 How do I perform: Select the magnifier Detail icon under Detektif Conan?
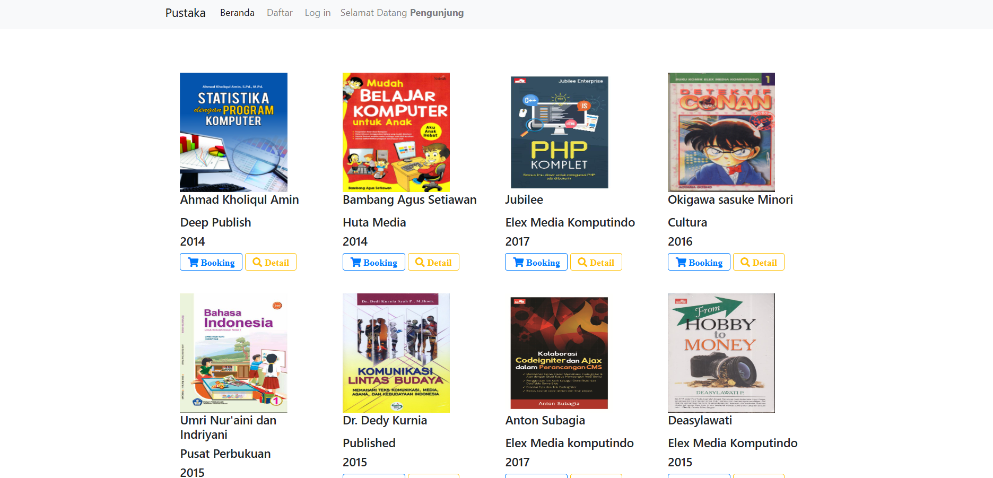744,262
